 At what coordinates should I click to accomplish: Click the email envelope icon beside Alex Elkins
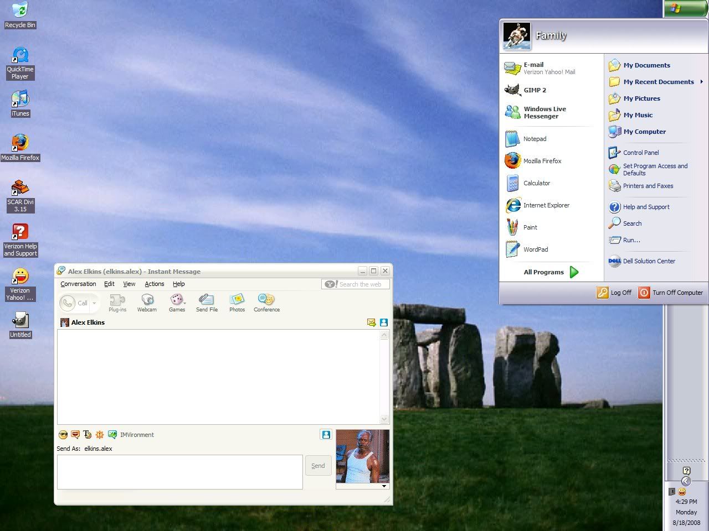pos(371,322)
